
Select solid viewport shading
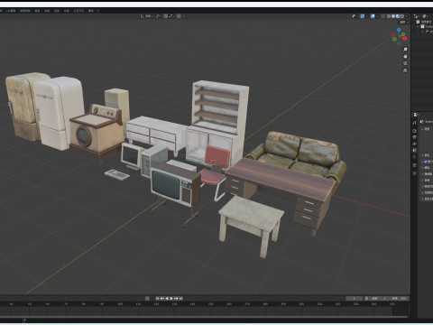(393, 16)
